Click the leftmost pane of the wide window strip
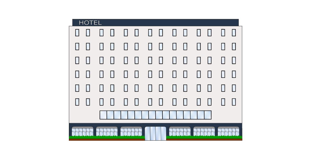312x166 pixels. click(x=103, y=115)
